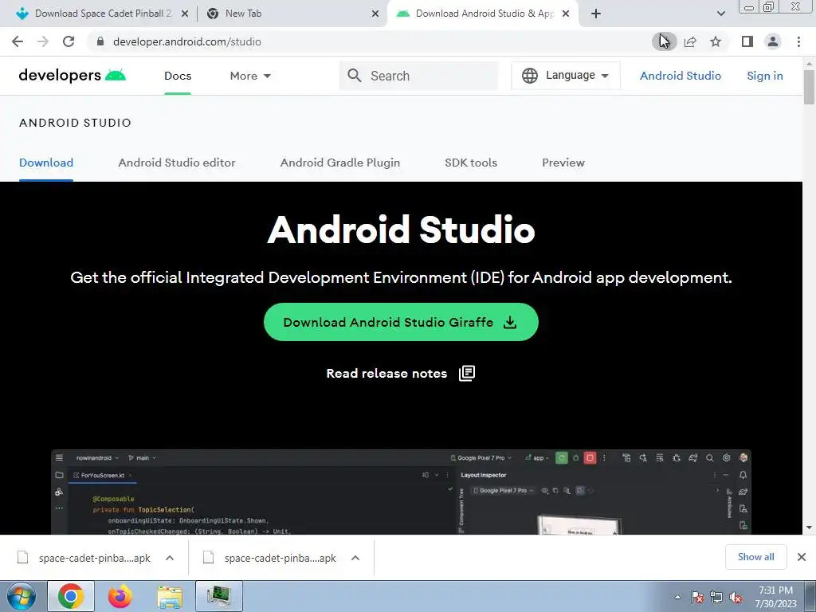Click the browser forward arrow
Viewport: 816px width, 612px height.
tap(43, 41)
